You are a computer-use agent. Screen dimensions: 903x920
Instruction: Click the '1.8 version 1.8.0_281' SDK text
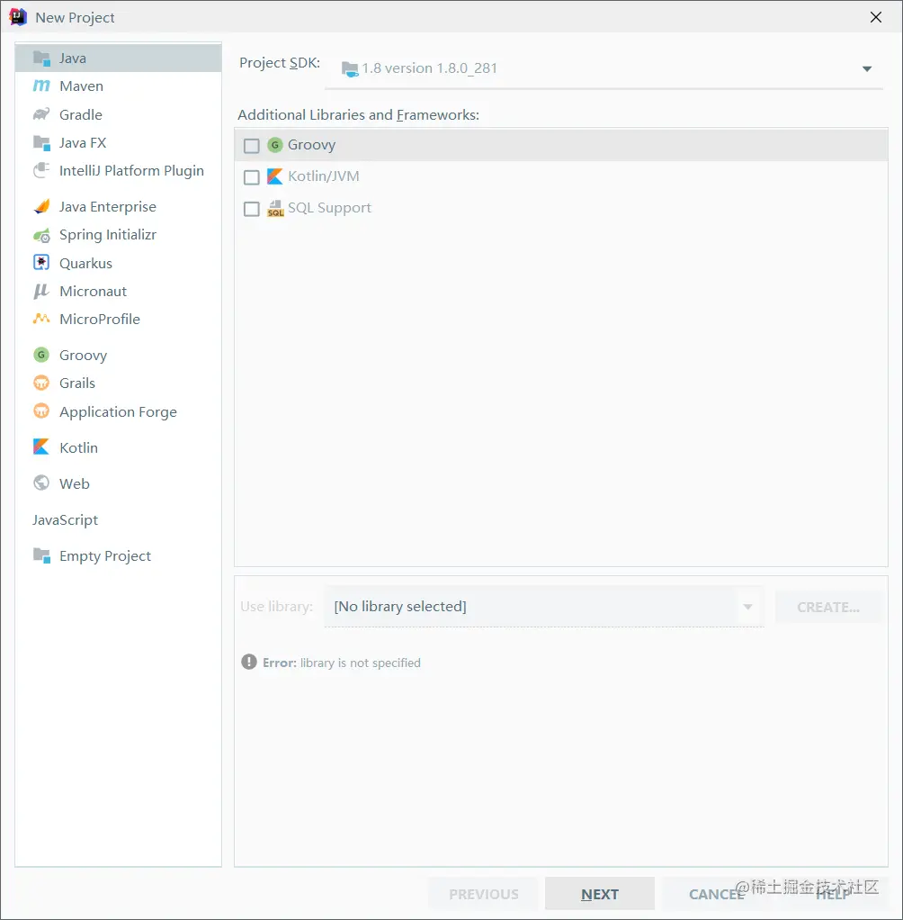point(429,68)
